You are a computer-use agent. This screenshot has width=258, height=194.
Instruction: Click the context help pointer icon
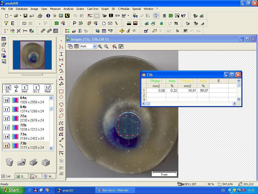pos(183,16)
